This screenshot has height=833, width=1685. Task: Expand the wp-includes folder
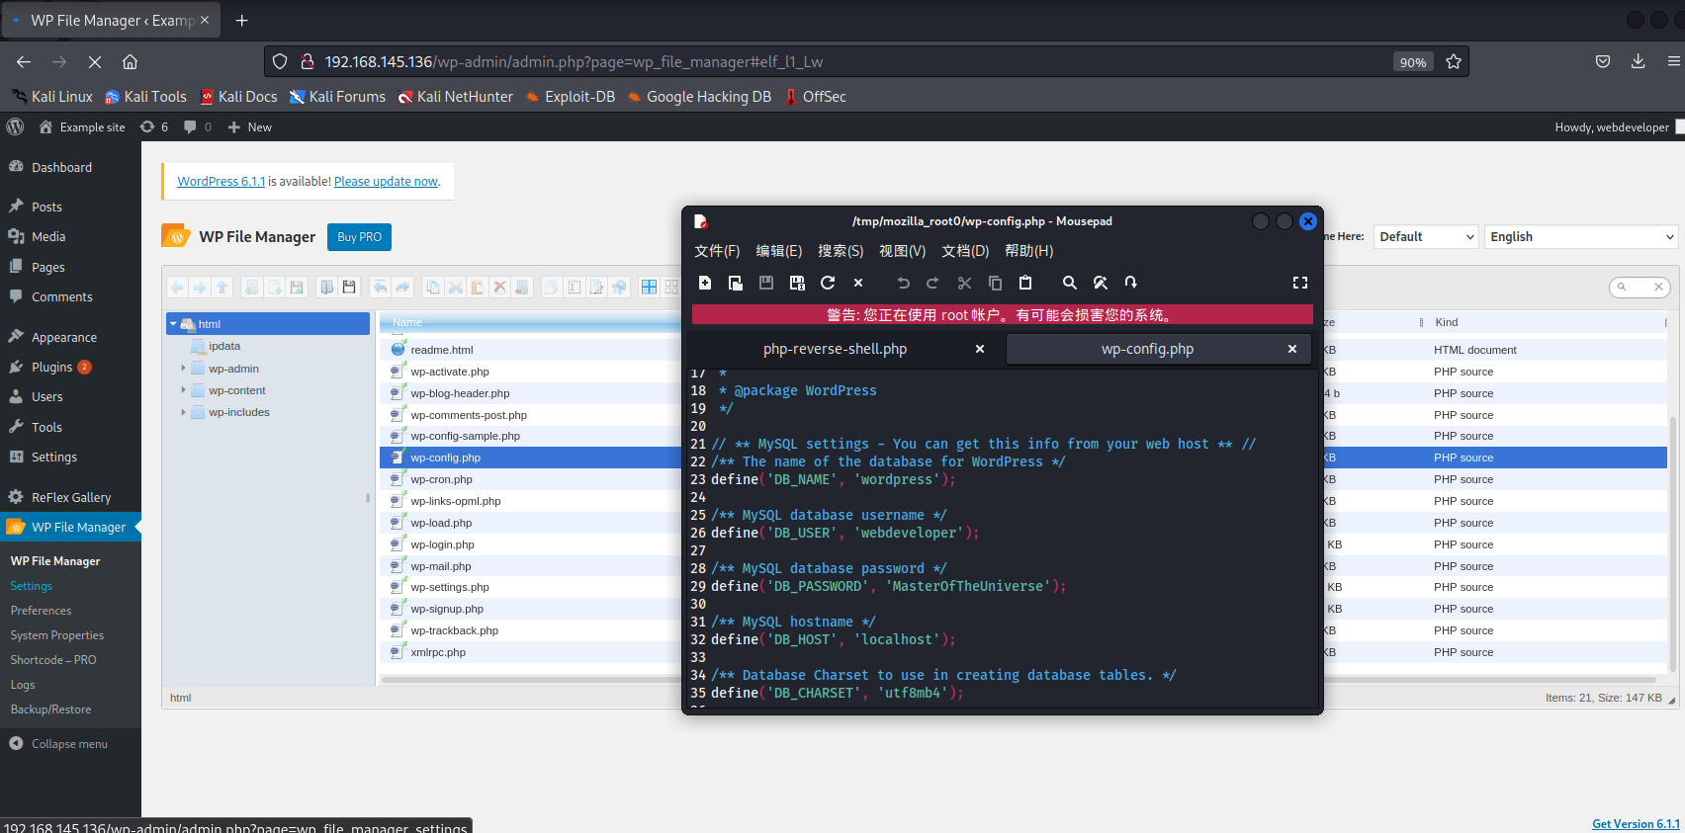pos(183,412)
